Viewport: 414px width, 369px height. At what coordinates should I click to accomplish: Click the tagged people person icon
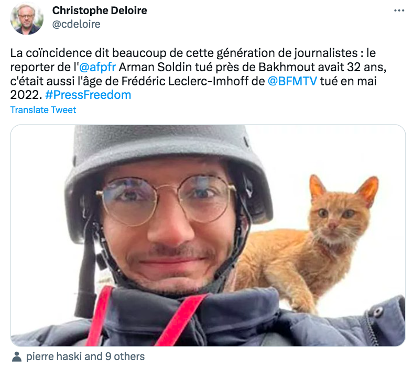17,356
